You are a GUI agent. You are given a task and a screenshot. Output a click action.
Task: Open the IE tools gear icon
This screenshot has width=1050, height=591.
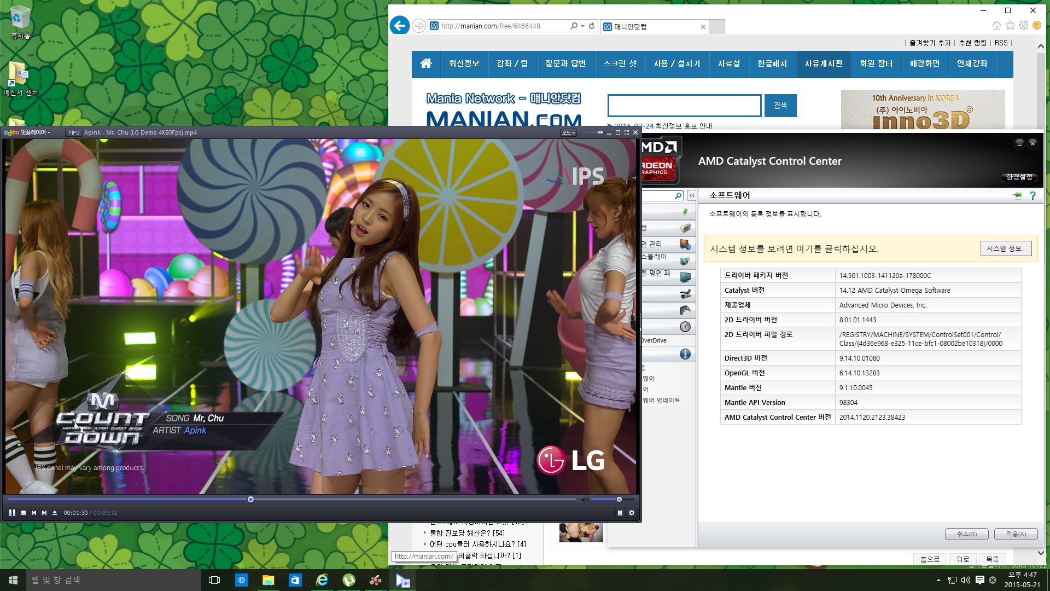1024,25
